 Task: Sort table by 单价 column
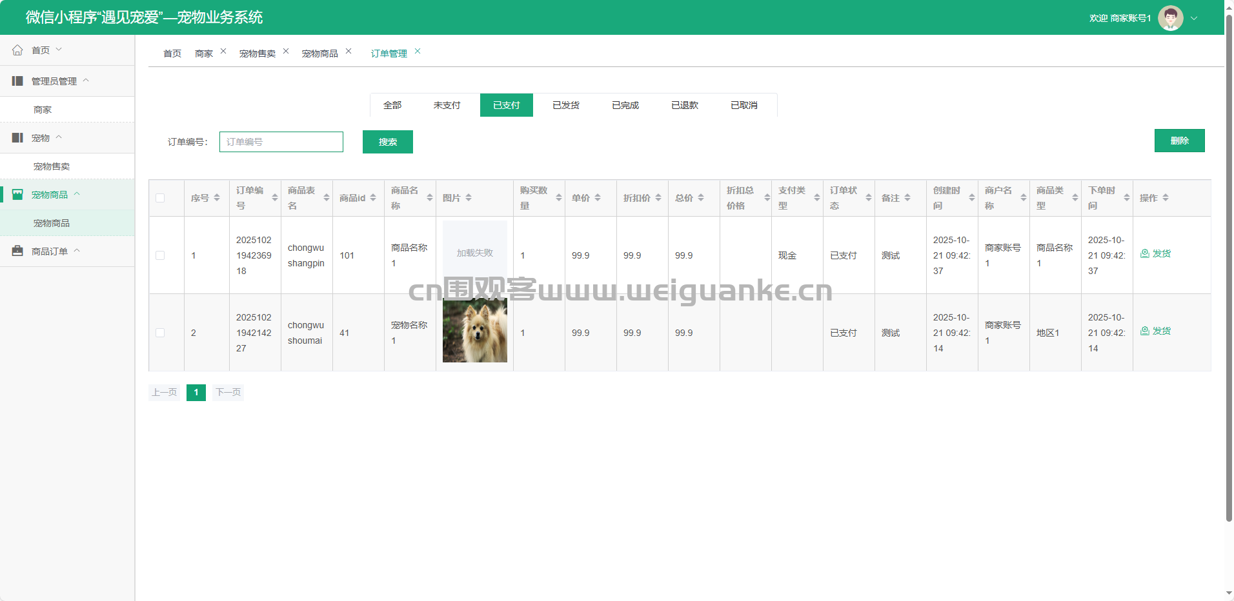[x=598, y=198]
